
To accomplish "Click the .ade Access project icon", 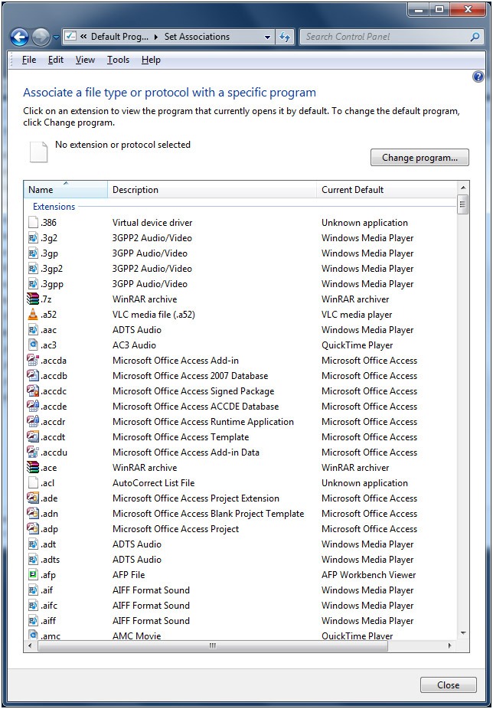I will coord(33,498).
